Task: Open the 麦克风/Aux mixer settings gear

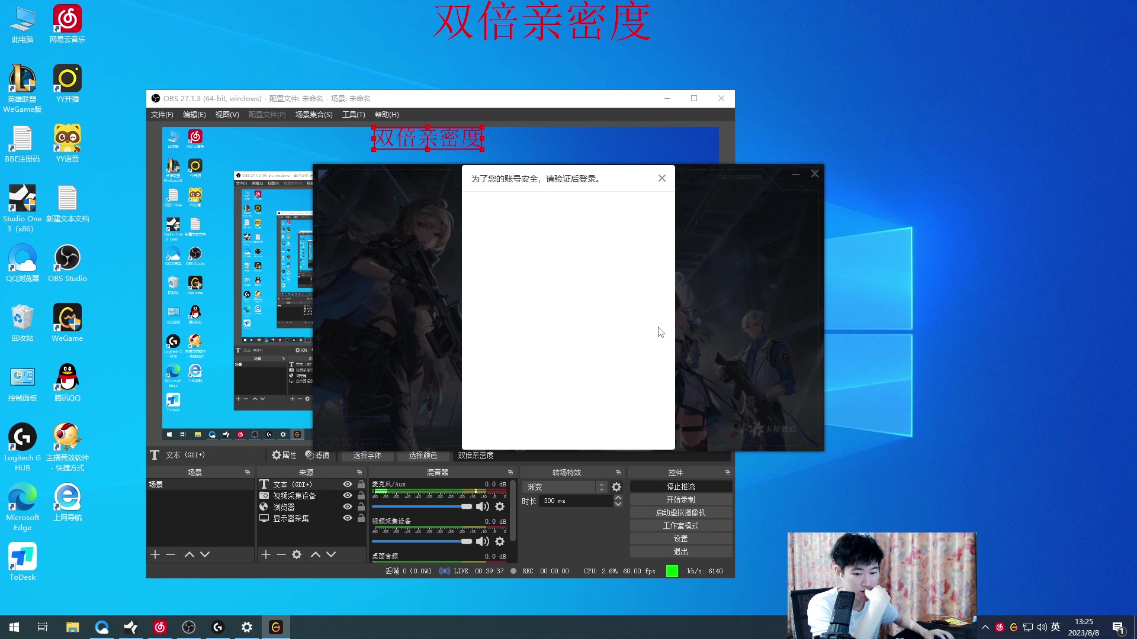Action: 500,506
